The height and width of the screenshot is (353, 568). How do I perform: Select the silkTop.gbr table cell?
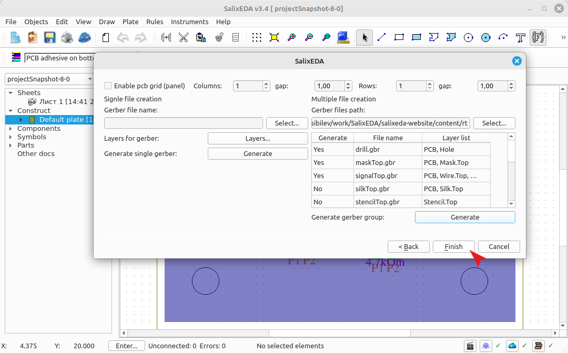coord(388,189)
